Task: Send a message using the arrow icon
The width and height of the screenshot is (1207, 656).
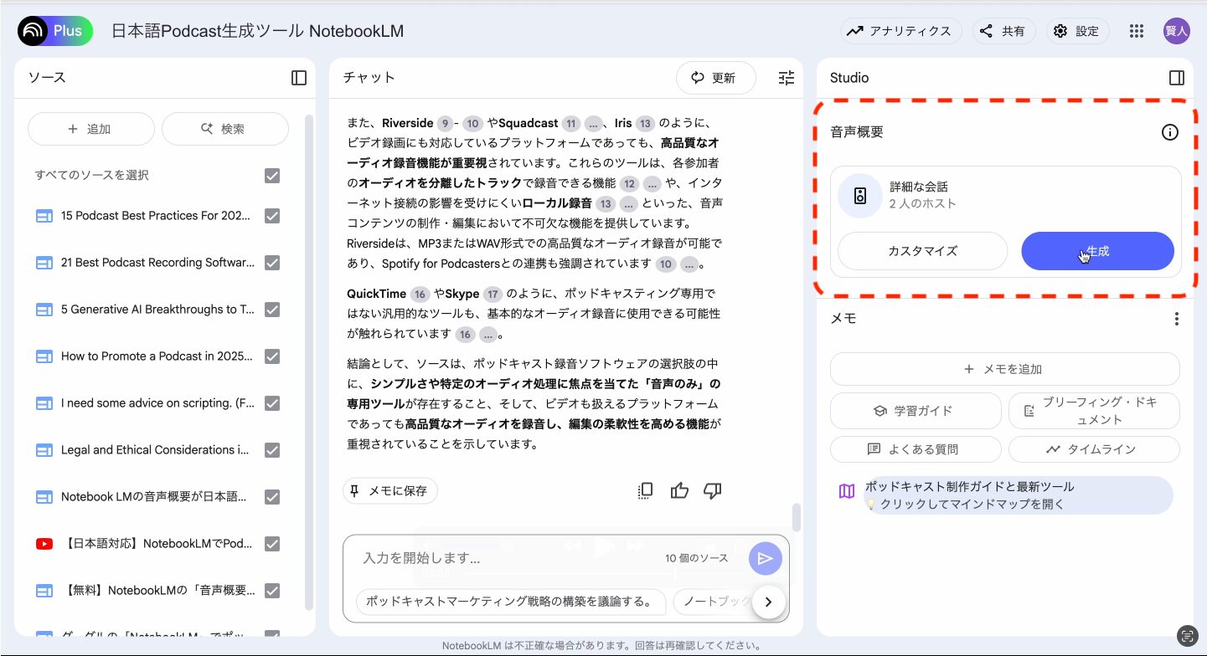Action: click(765, 558)
